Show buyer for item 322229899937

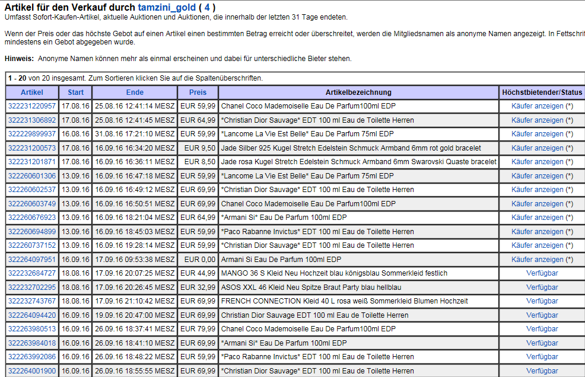coord(538,134)
